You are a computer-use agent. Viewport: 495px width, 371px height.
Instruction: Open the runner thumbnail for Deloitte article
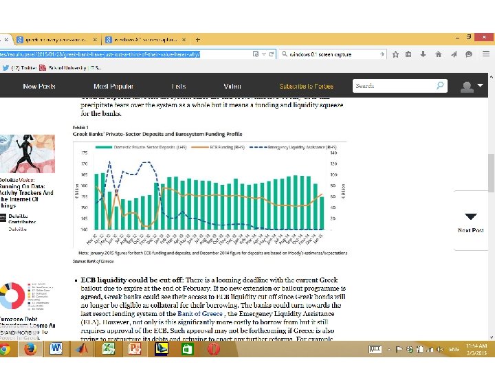click(x=27, y=154)
